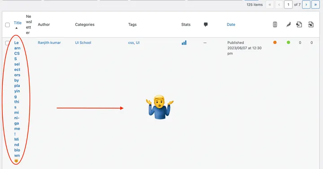Click the readability feather column icon
Viewport: 323px width, 169px height.
click(288, 25)
